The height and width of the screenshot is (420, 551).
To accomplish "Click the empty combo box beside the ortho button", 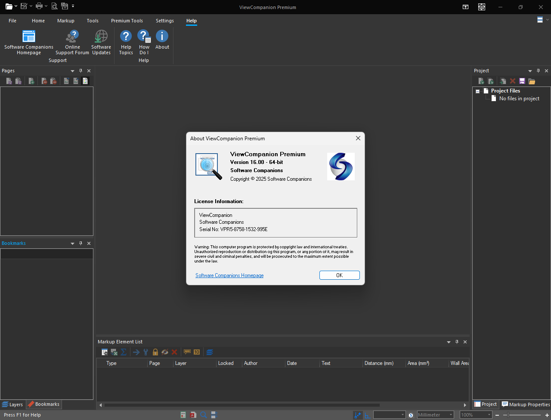I will coord(390,415).
